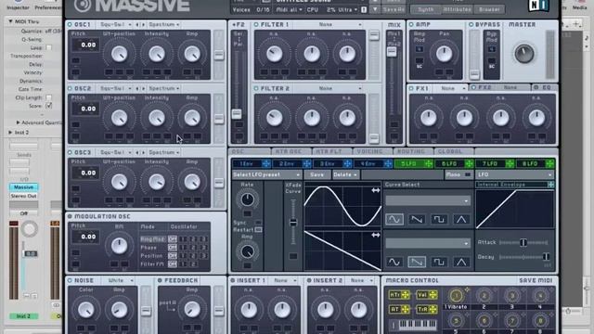Click the Native Instruments NI logo
The width and height of the screenshot is (594, 334).
[x=538, y=5]
